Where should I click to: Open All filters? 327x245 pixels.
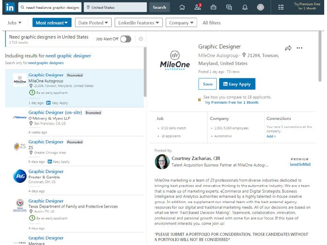click(212, 23)
